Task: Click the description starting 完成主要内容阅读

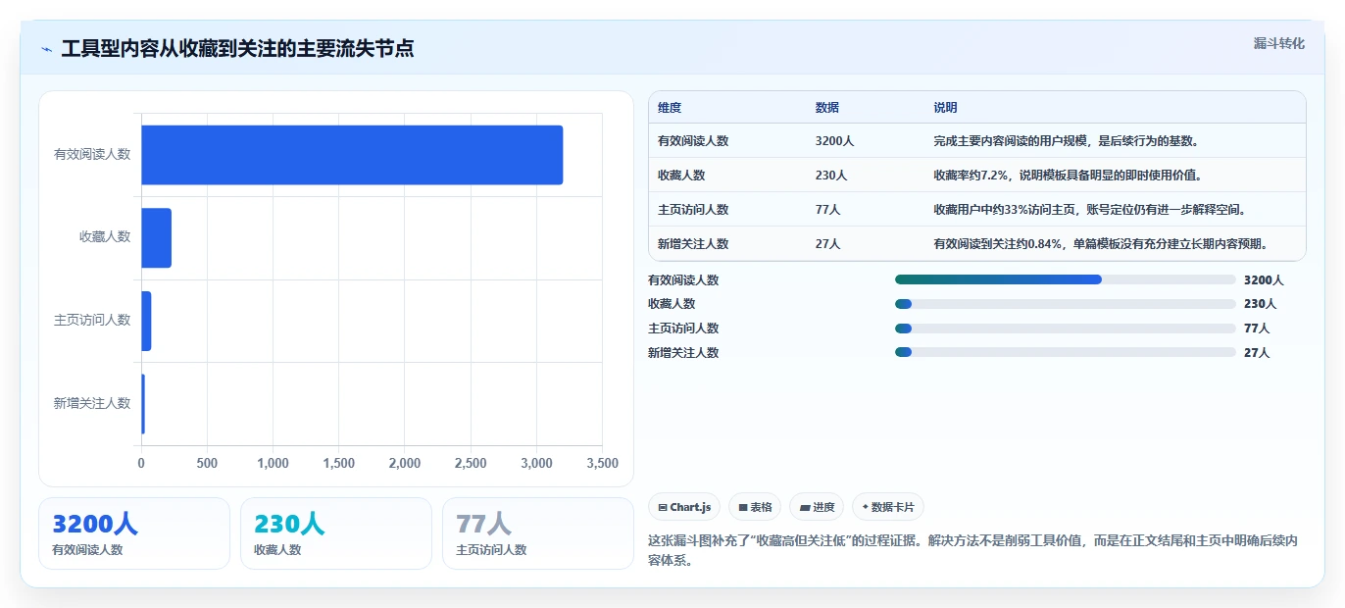Action: tap(1067, 141)
